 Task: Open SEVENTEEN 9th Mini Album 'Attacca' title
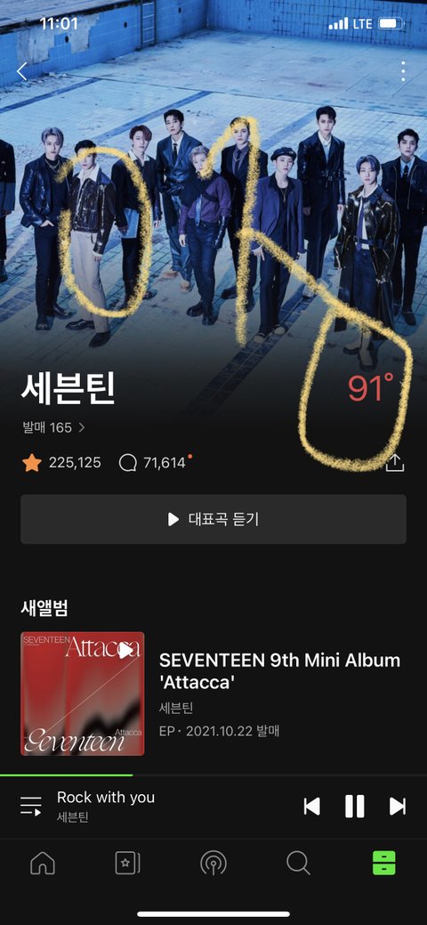(279, 671)
